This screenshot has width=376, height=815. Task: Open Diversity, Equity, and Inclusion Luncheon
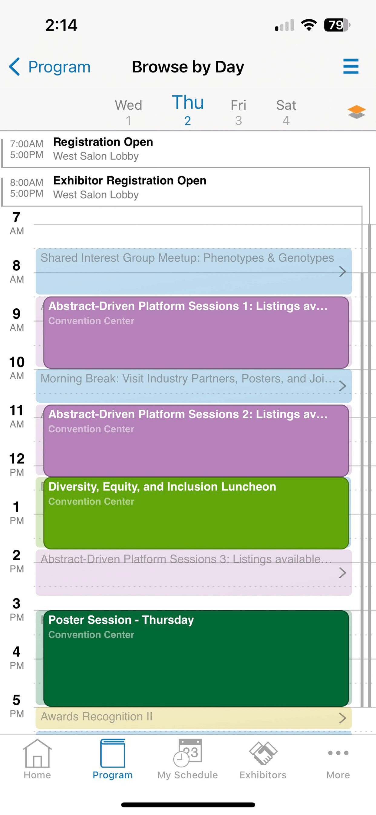[x=196, y=513]
